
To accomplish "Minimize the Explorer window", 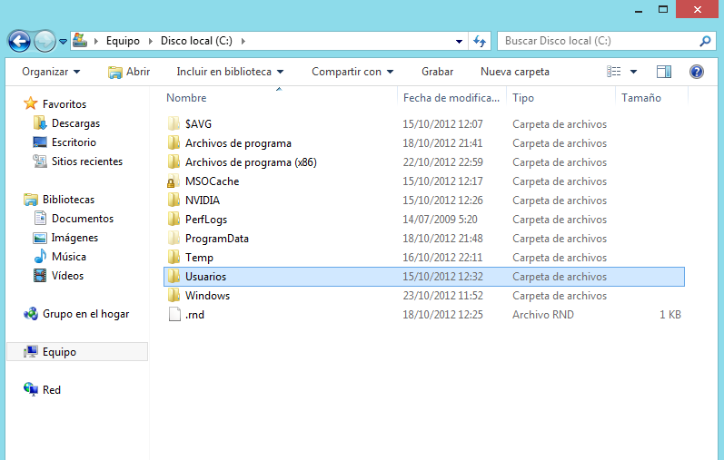I will pyautogui.click(x=639, y=10).
